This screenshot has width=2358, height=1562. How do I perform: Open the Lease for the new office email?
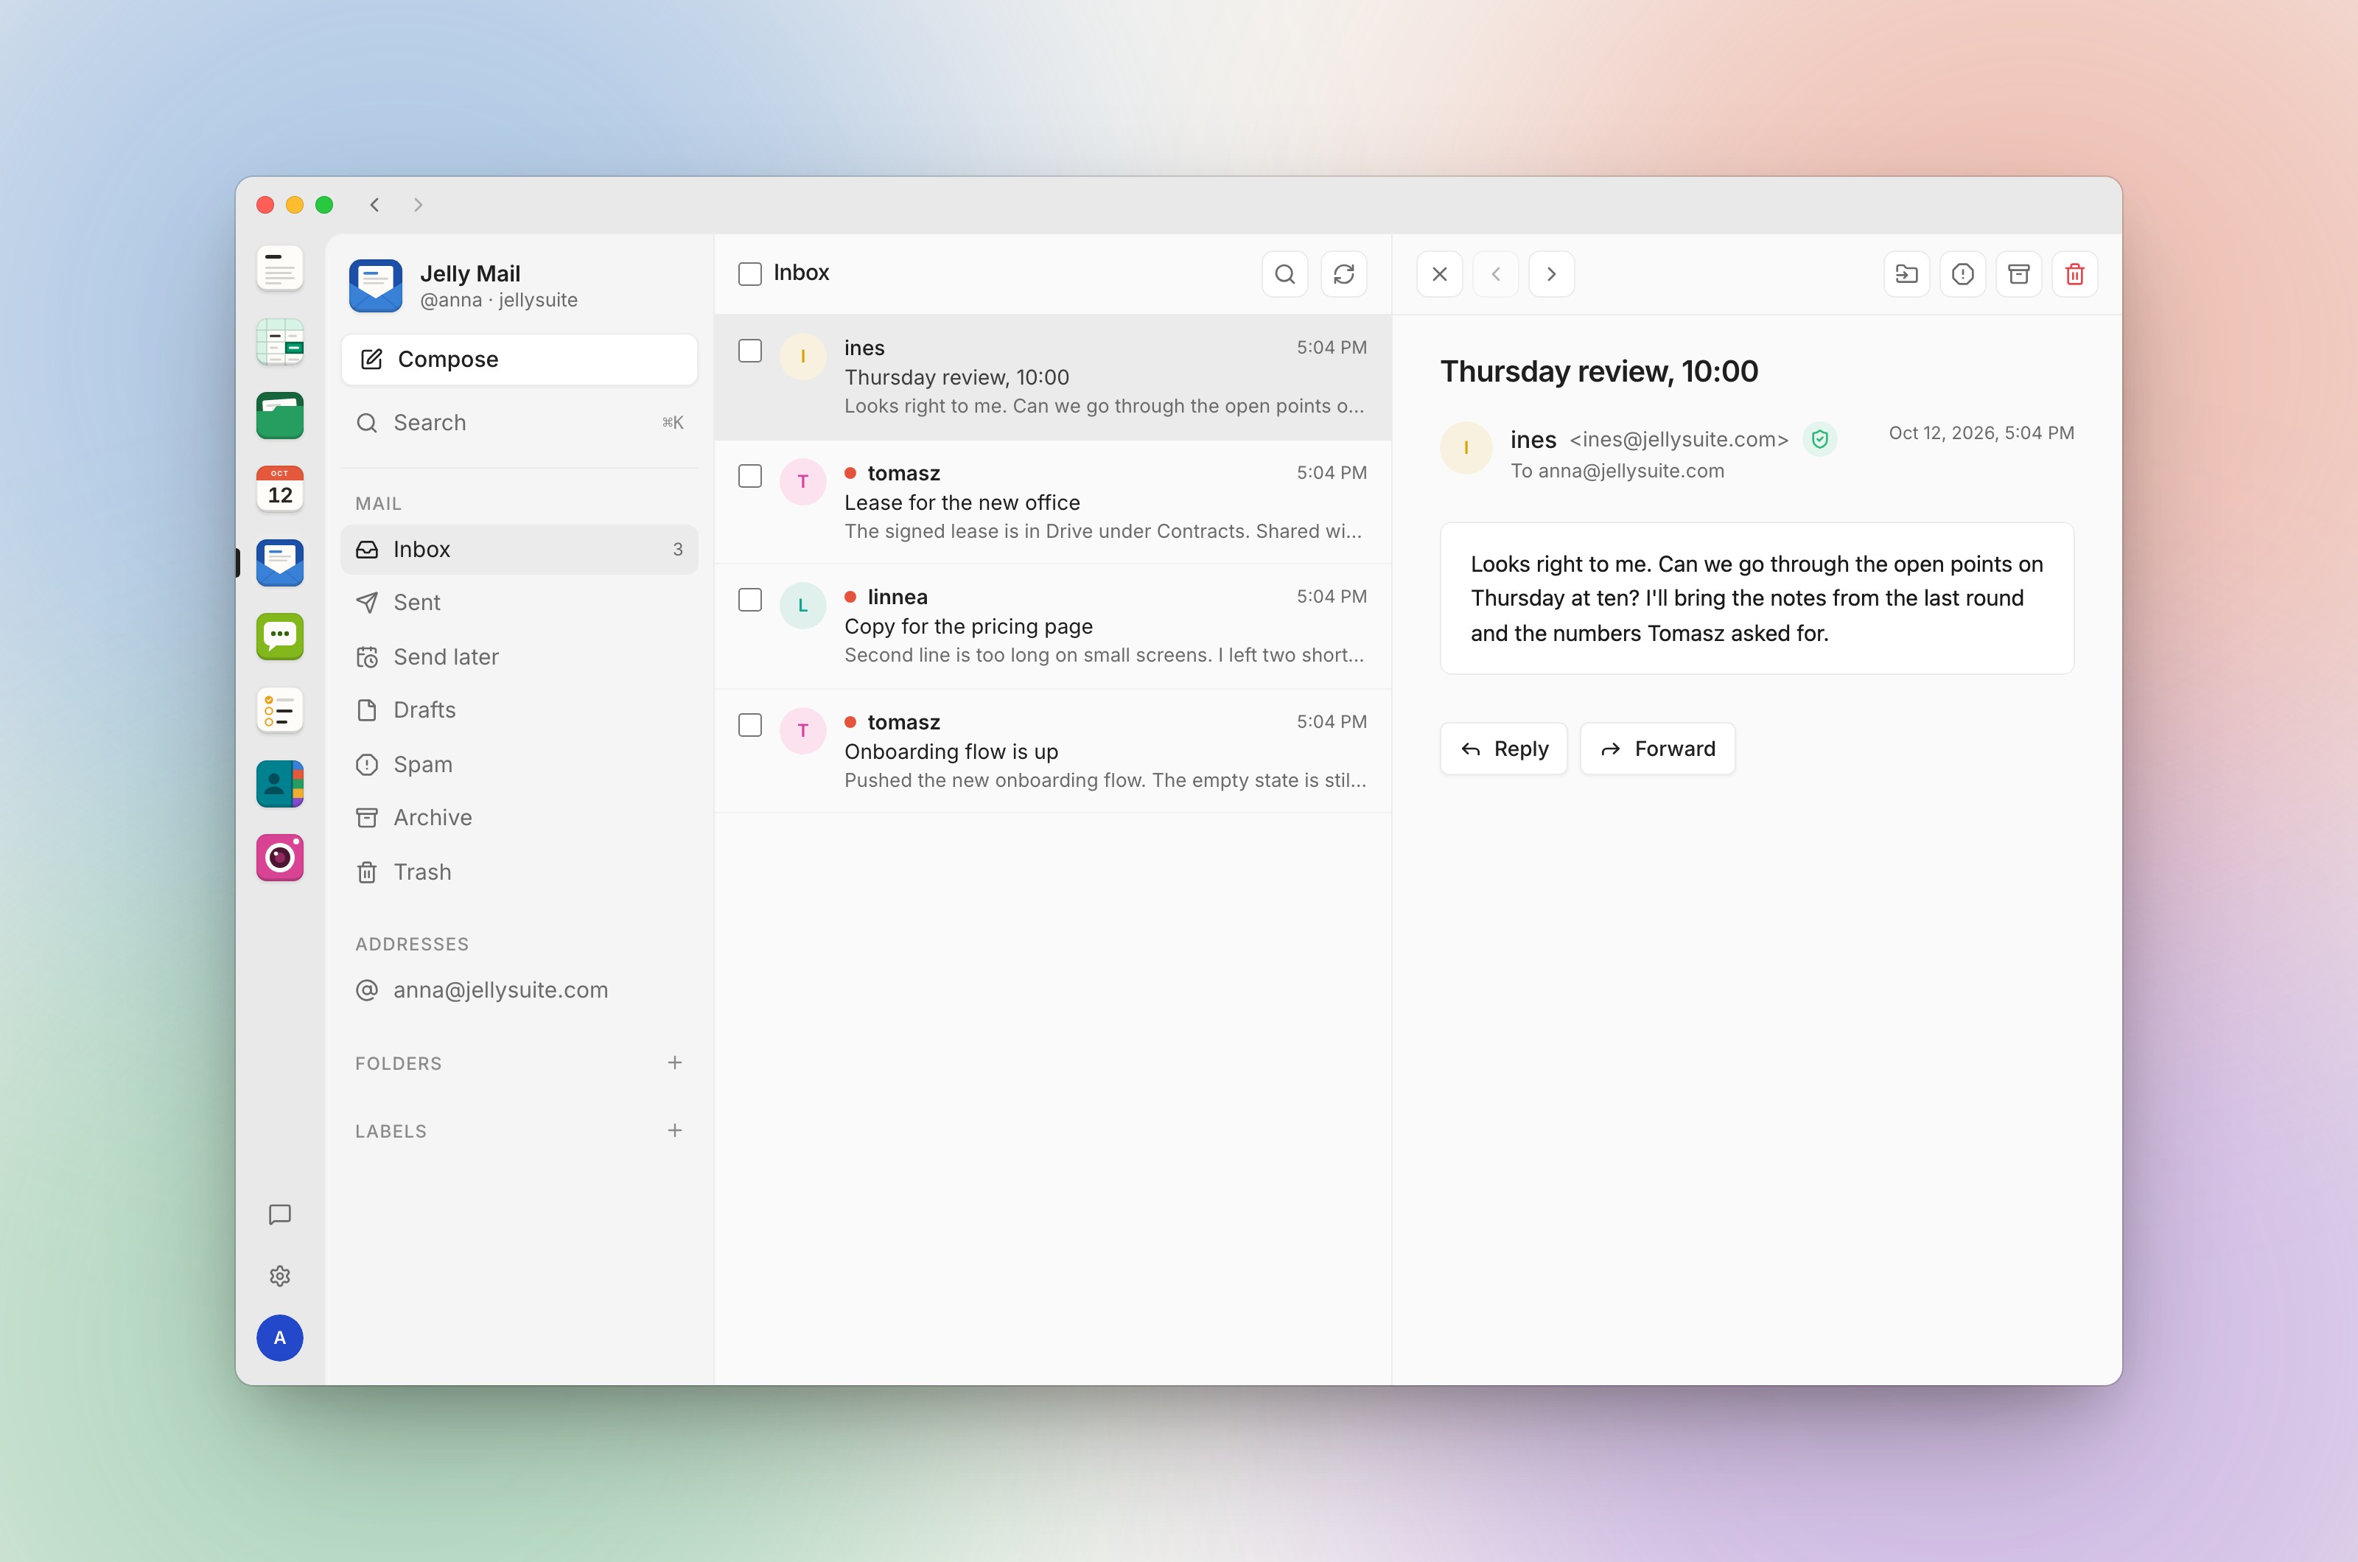pos(1053,502)
